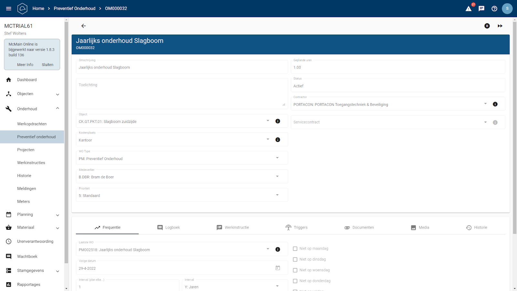Viewport: 517px width, 291px height.
Task: Open the Werkinstructie tab
Action: (233, 228)
